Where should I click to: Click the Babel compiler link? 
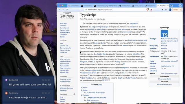pos(125,46)
